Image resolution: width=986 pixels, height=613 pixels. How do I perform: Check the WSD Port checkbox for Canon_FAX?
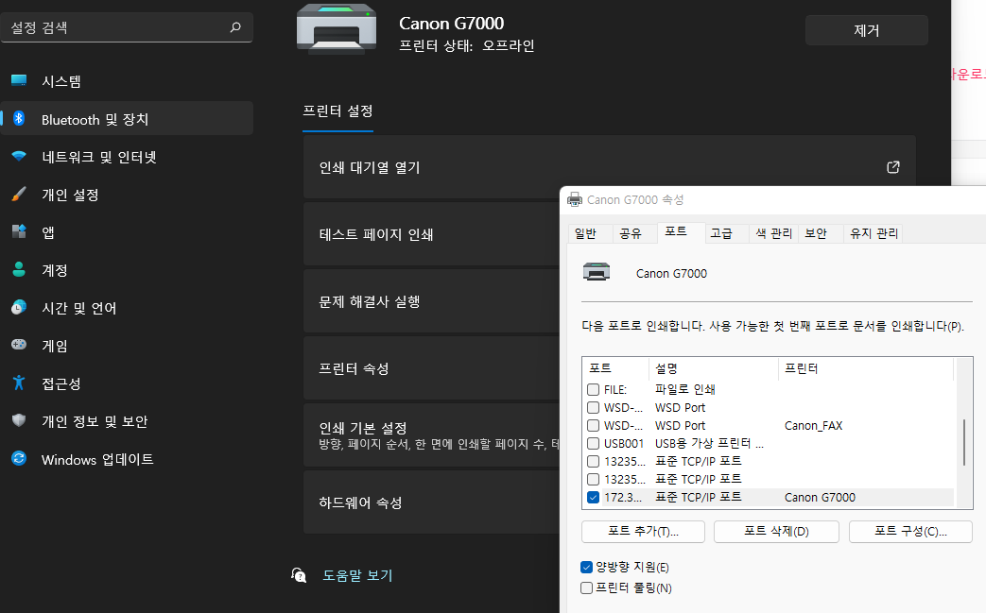tap(593, 426)
